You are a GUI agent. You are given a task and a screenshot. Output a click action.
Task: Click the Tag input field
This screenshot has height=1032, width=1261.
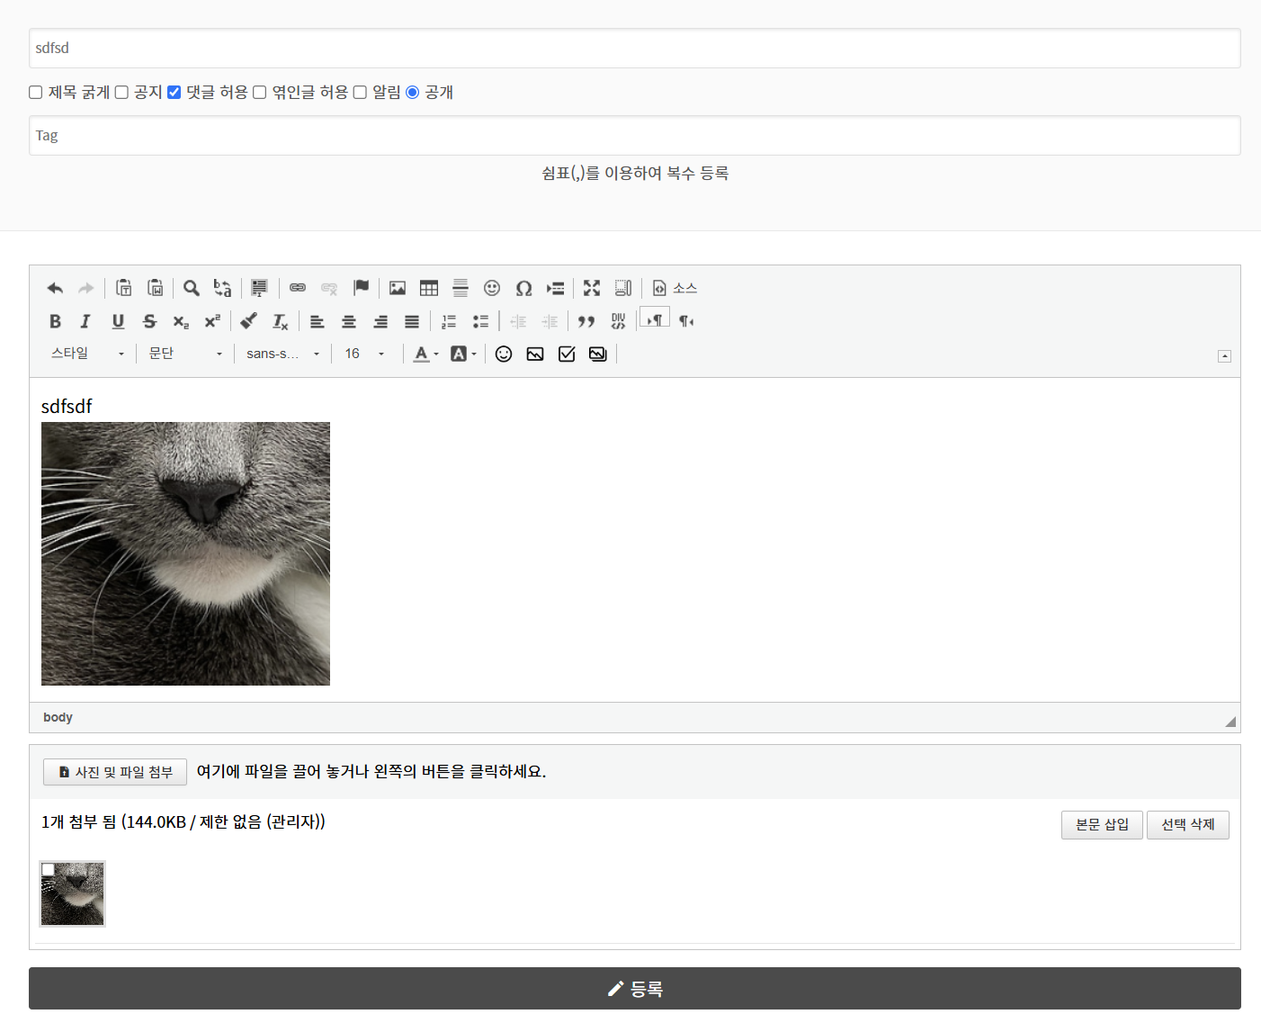click(635, 135)
